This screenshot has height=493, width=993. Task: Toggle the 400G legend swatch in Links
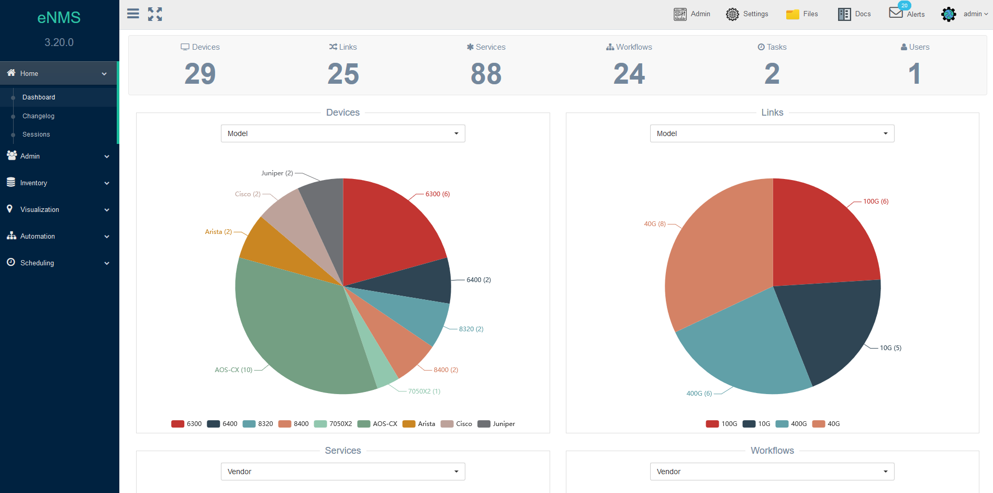coord(782,424)
